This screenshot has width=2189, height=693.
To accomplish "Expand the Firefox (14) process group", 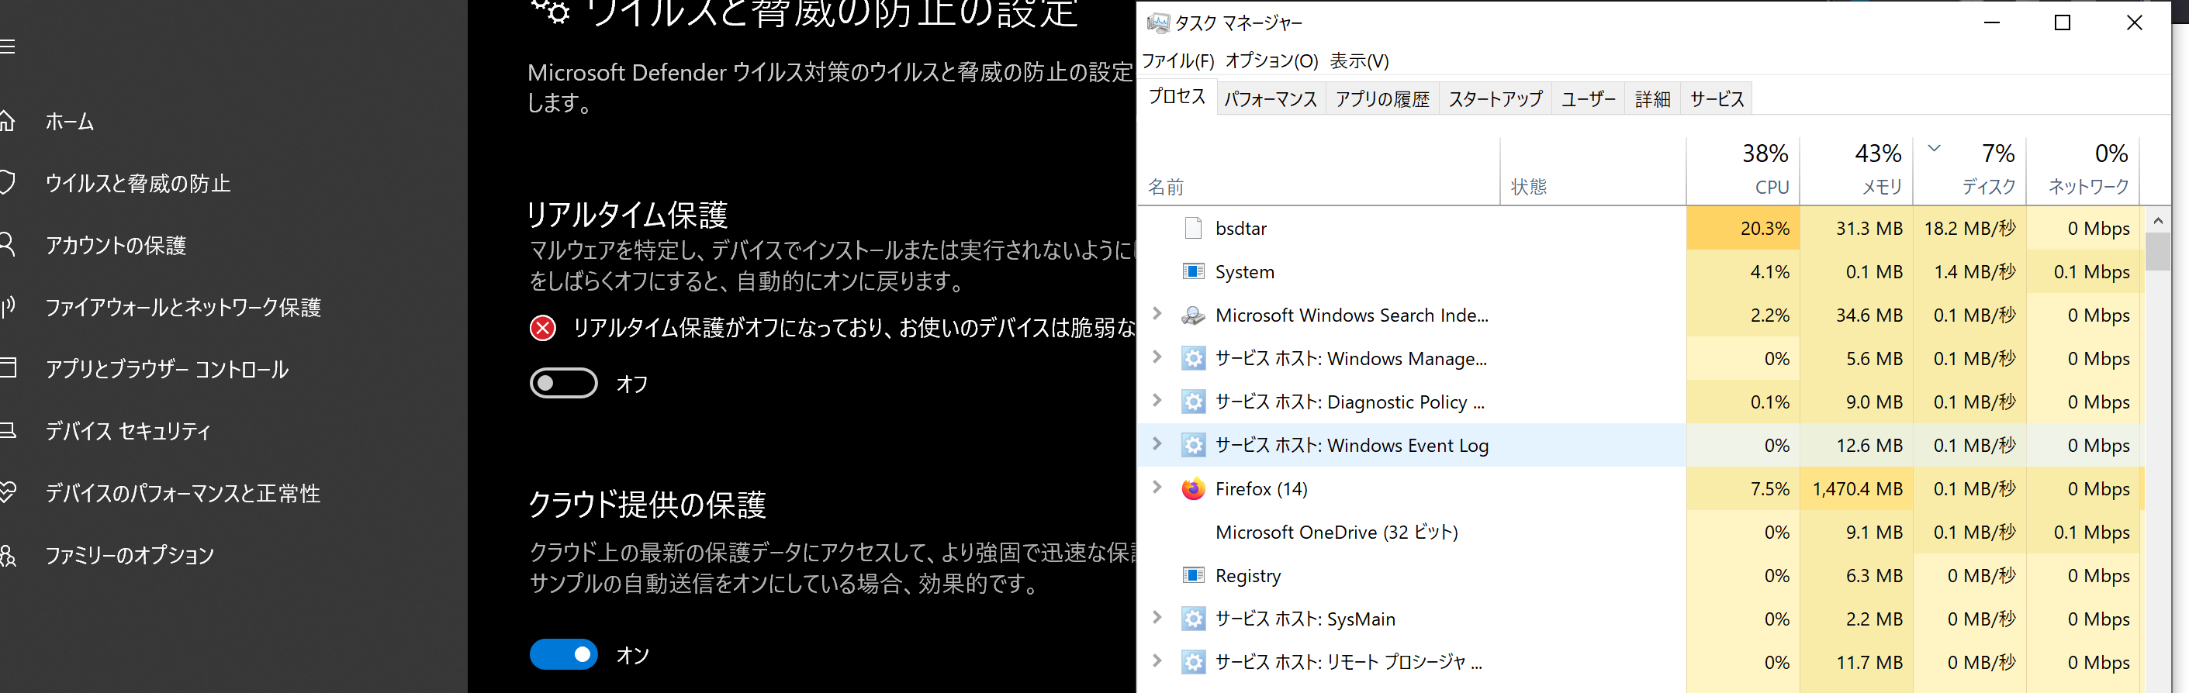I will (1157, 487).
